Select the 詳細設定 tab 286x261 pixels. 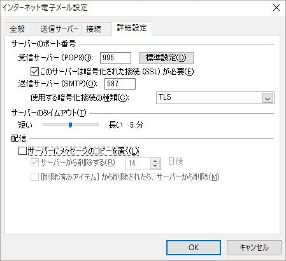(x=132, y=28)
